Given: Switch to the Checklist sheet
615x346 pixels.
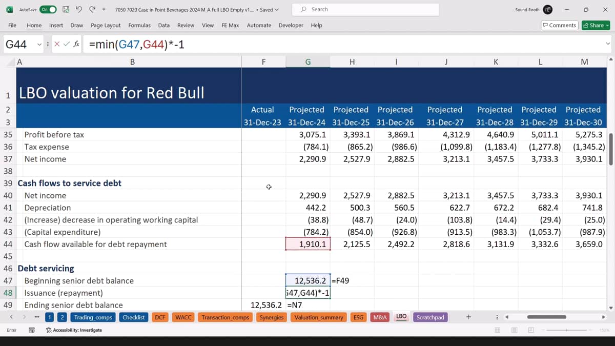Looking at the screenshot, I should (134, 317).
